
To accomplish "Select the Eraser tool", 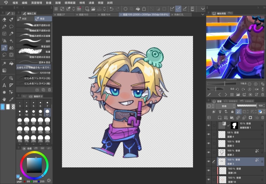I will (4, 19).
